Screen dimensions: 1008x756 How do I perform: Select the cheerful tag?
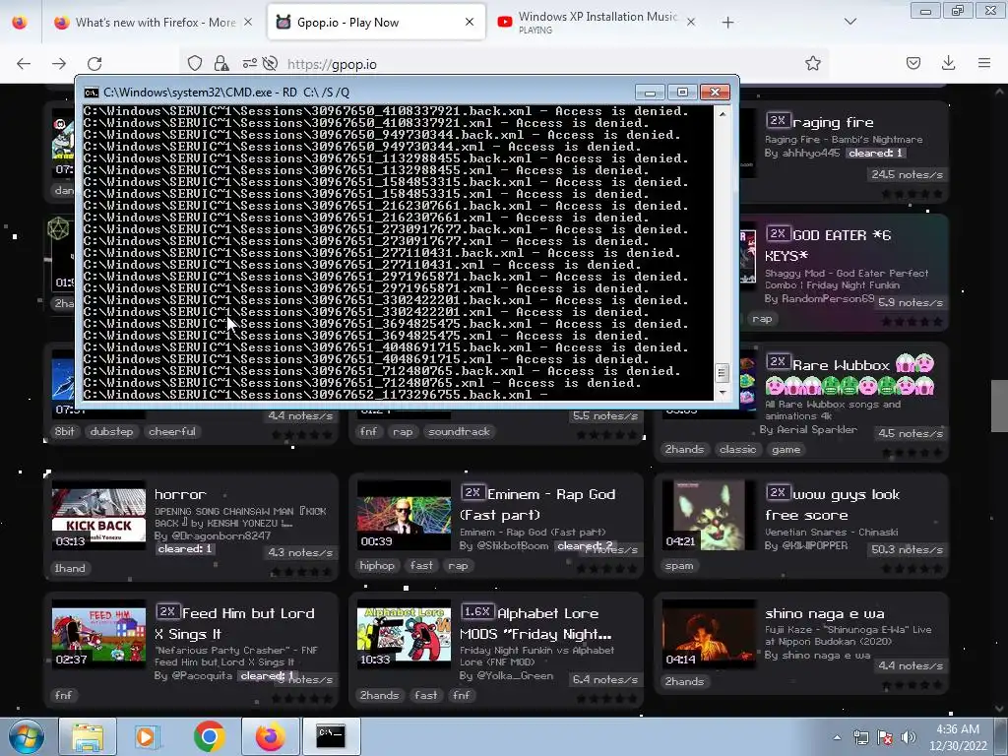point(172,431)
